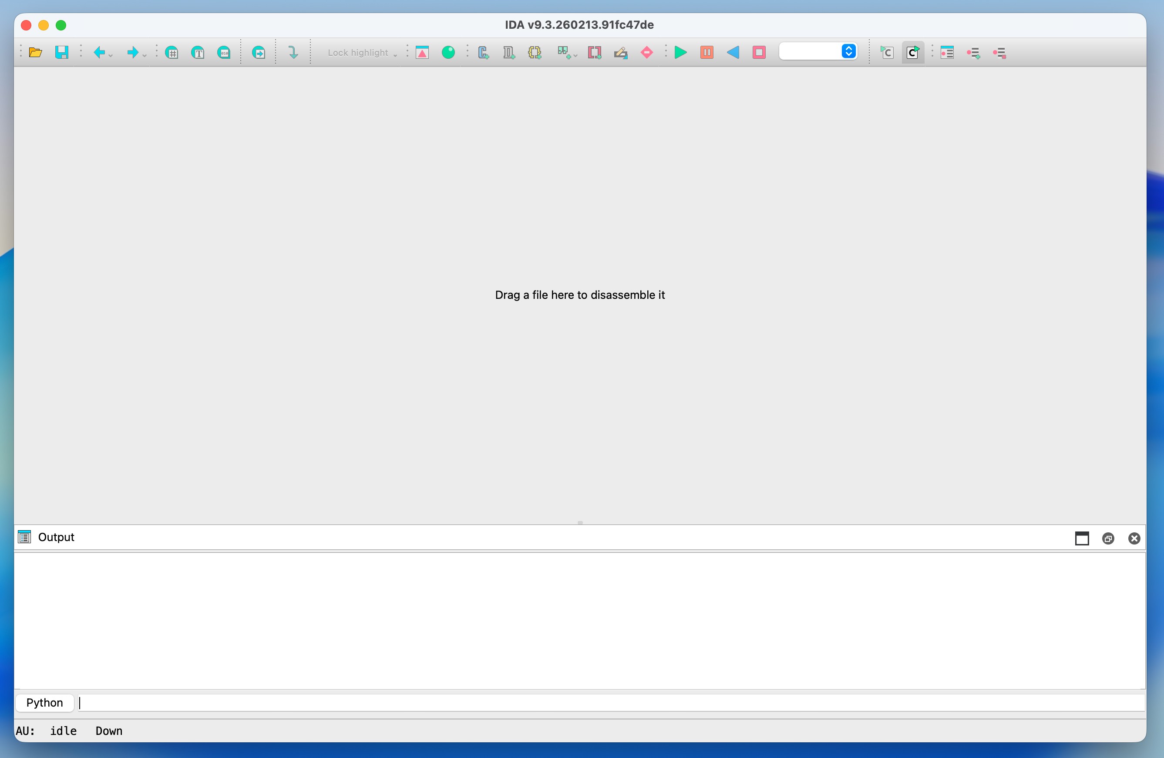Click the Save database floppy icon
This screenshot has width=1164, height=758.
62,52
